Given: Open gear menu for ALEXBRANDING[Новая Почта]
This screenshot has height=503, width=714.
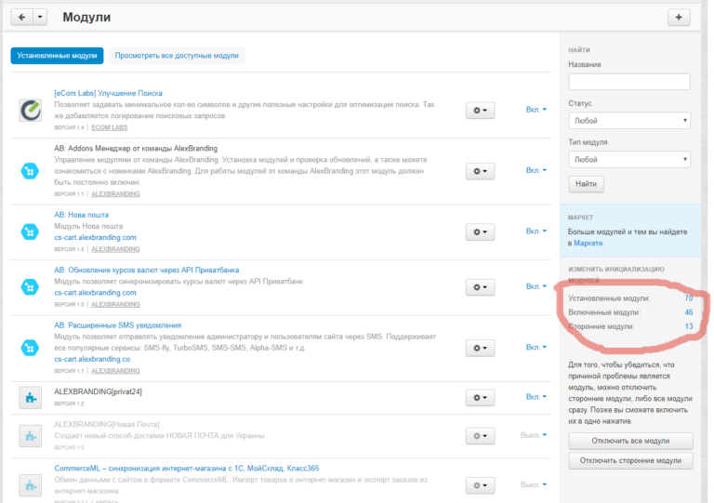Looking at the screenshot, I should point(480,436).
